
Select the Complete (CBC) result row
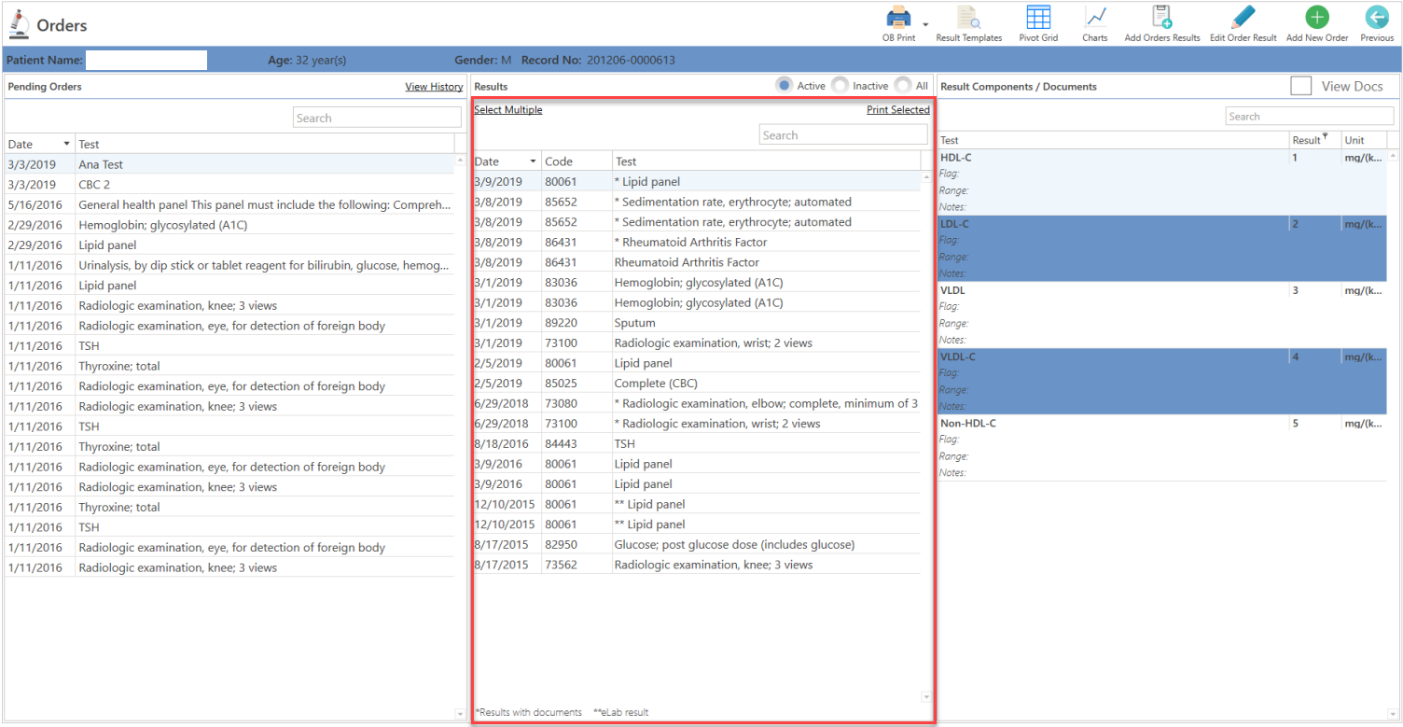[697, 384]
